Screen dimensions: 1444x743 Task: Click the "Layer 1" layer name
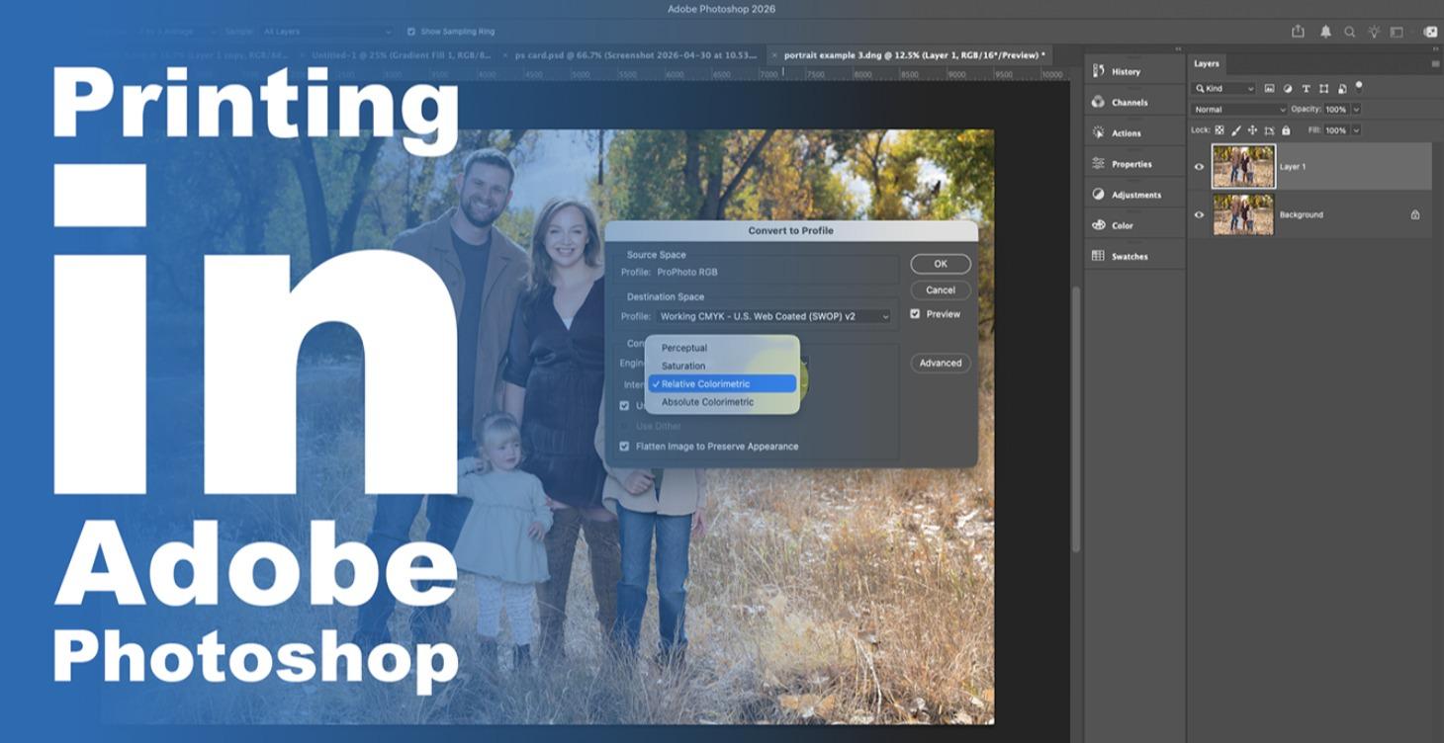pyautogui.click(x=1293, y=167)
